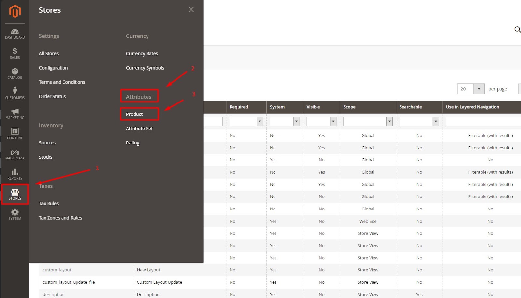Screen dimensions: 521x298
Task: Open Tax Zones and Rates
Action: (x=60, y=218)
